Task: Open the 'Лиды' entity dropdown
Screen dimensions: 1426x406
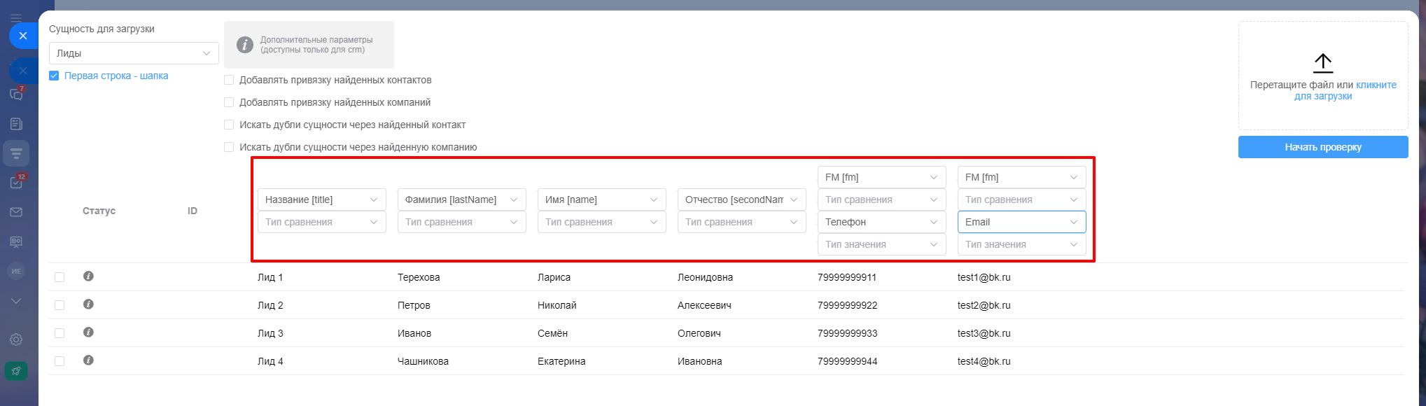Action: click(x=134, y=53)
